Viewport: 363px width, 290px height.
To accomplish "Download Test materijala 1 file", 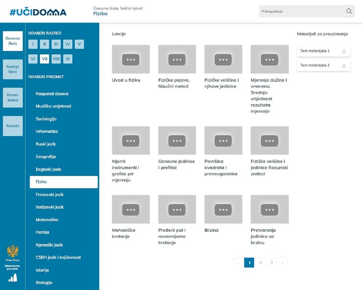I will [x=344, y=51].
